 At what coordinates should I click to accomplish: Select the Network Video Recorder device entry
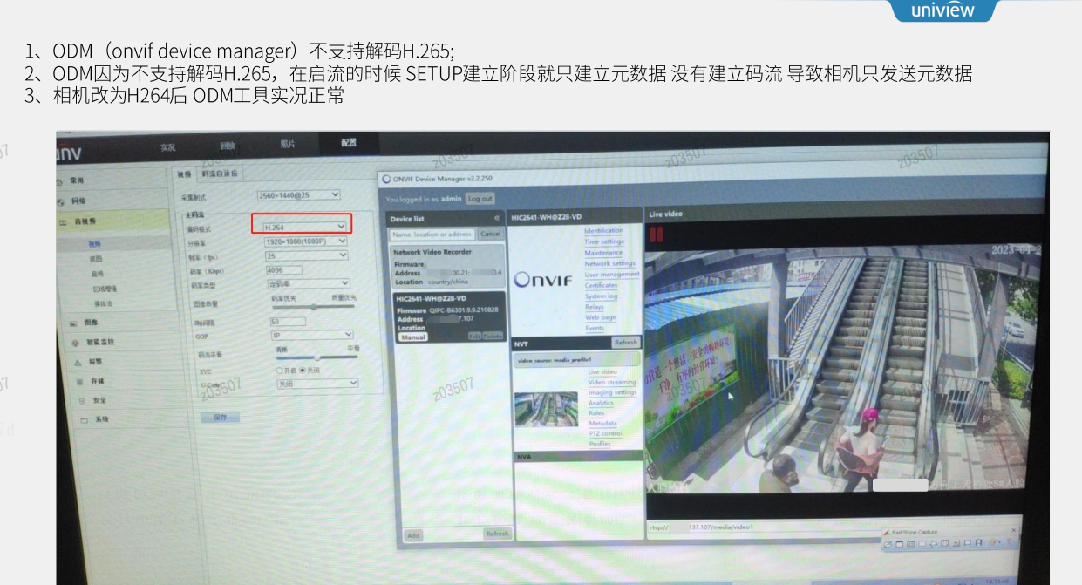point(448,266)
